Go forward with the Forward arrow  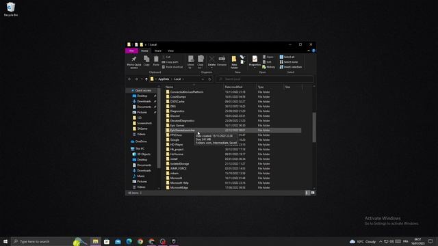pos(136,79)
